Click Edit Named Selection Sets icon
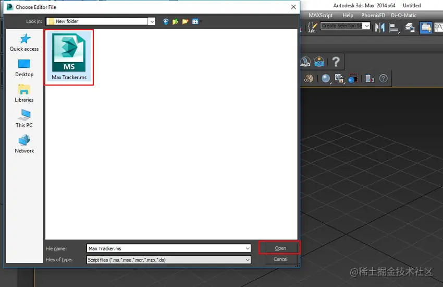 tap(312, 27)
